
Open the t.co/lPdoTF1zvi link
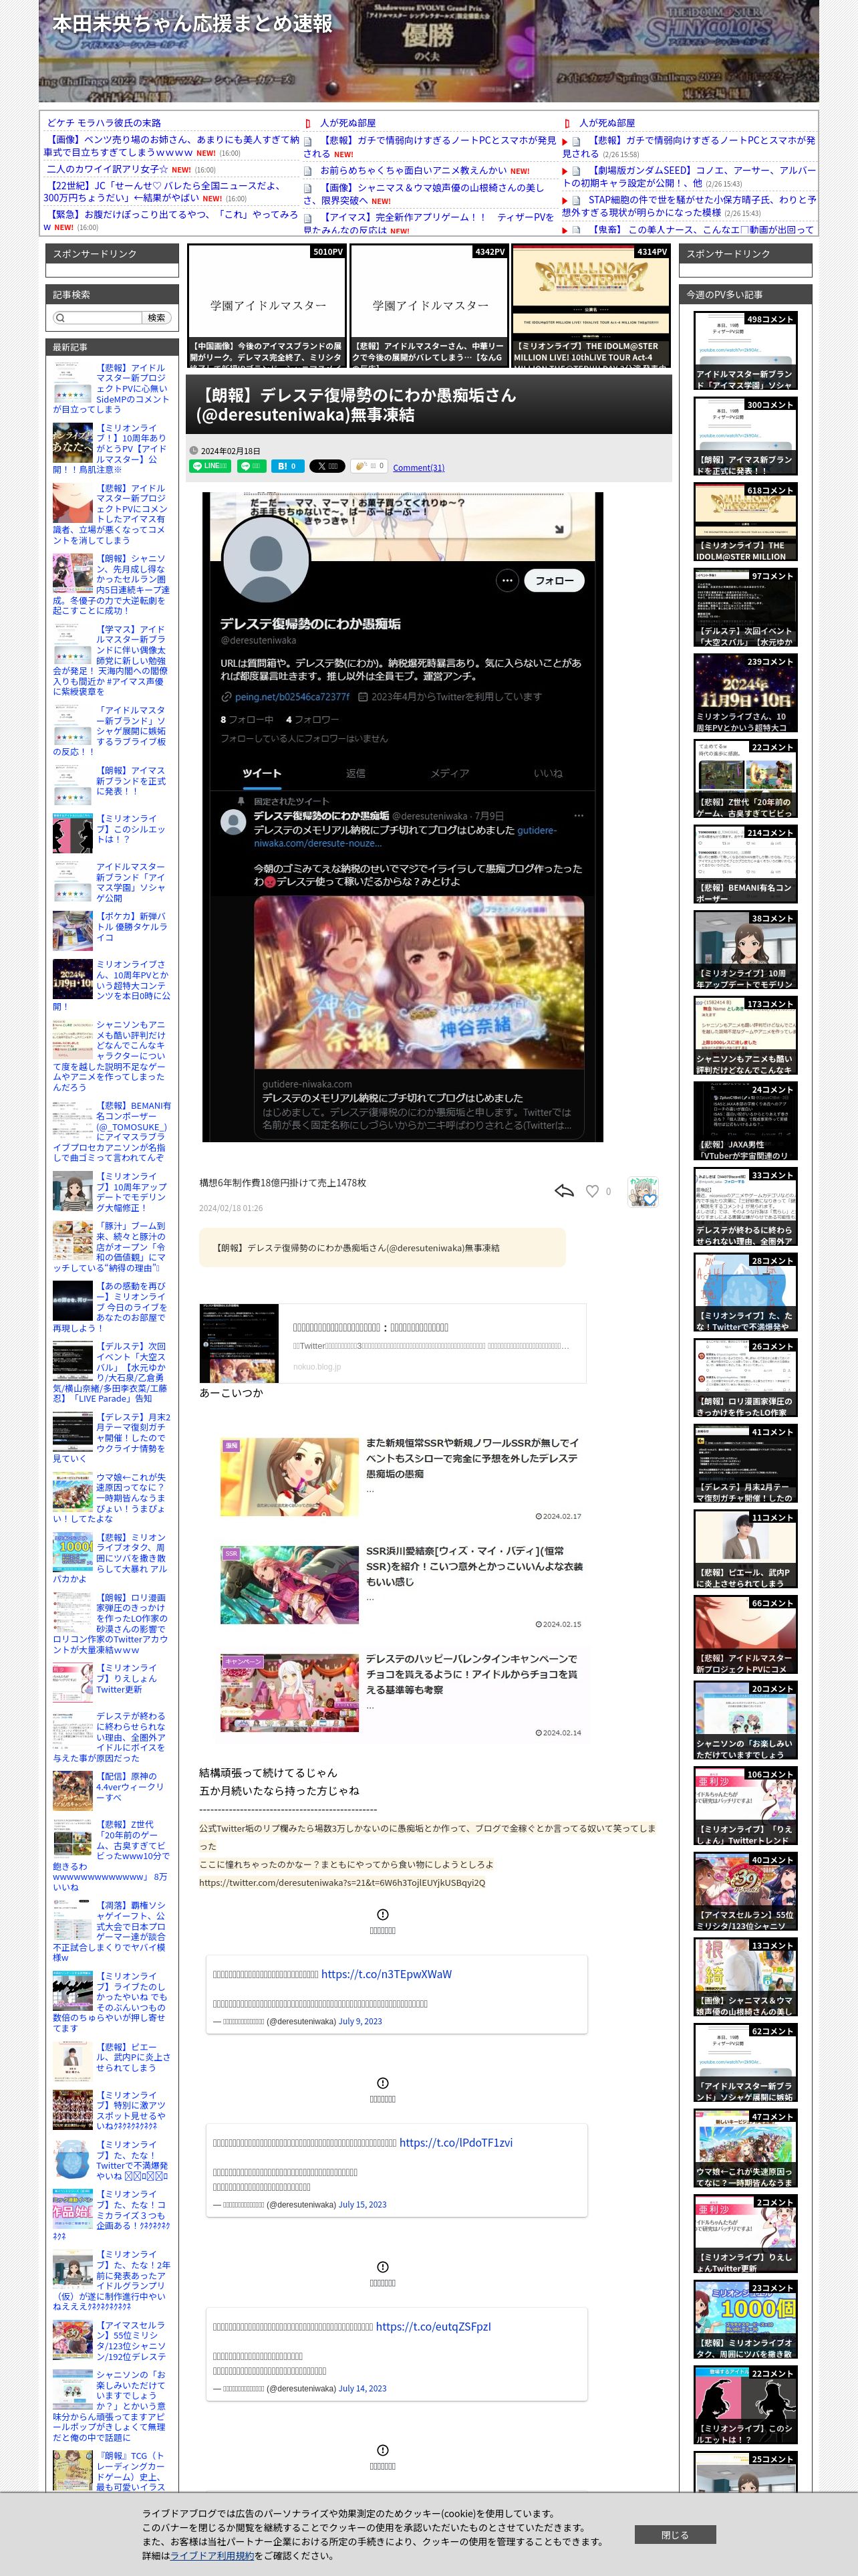(x=456, y=2142)
